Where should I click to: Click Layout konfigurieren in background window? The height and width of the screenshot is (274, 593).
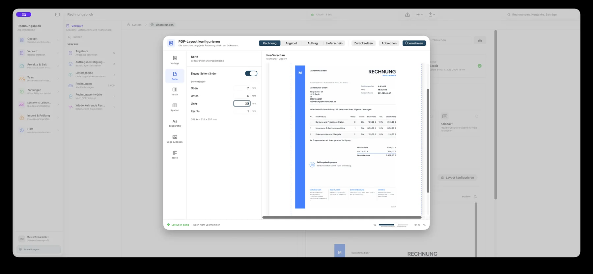(x=457, y=178)
